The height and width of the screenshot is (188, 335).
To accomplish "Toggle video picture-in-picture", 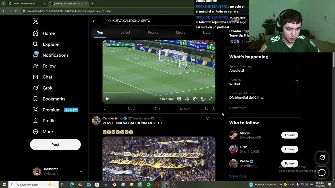I will click(203, 99).
